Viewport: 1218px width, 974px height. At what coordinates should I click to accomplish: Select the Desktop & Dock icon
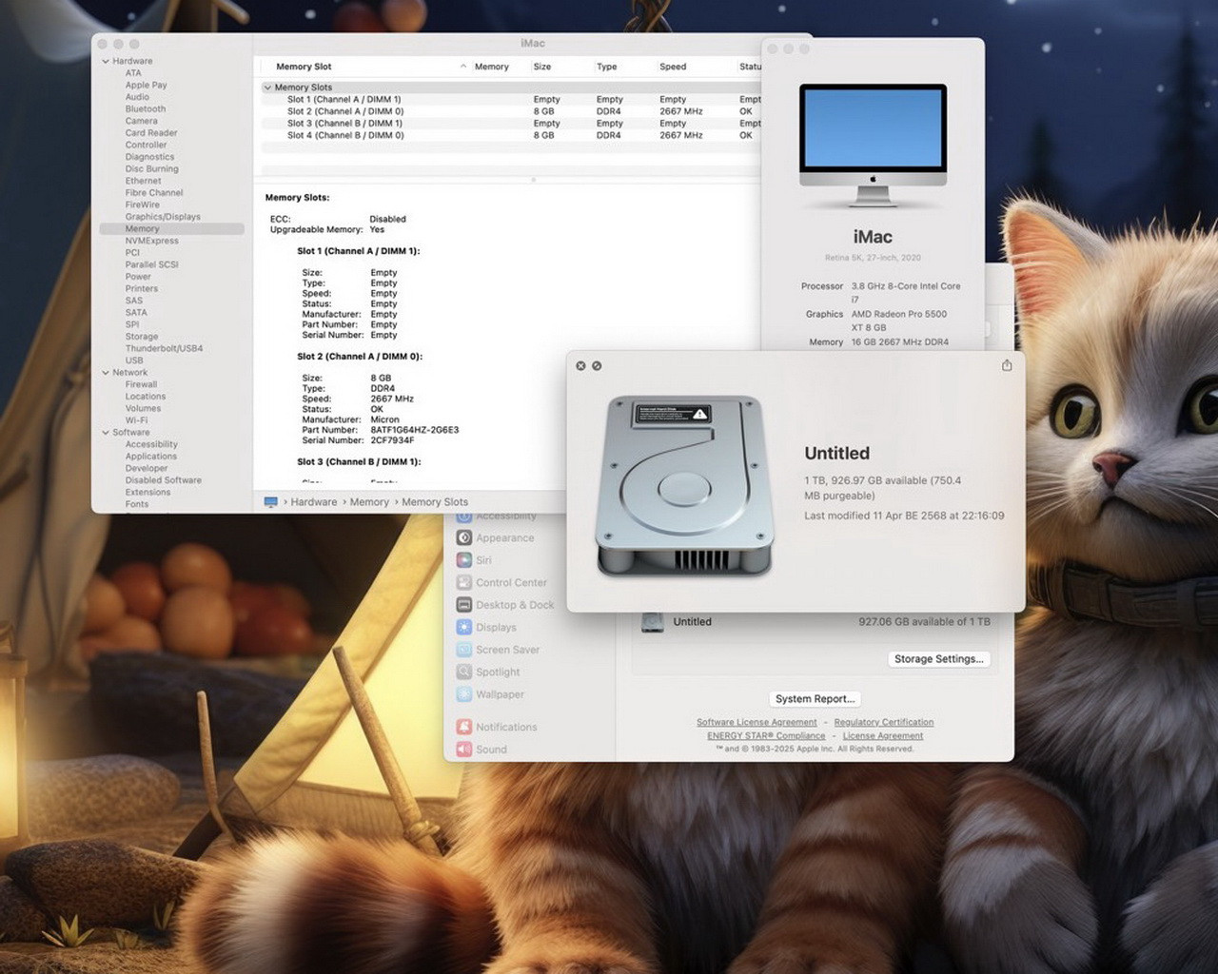(x=464, y=605)
